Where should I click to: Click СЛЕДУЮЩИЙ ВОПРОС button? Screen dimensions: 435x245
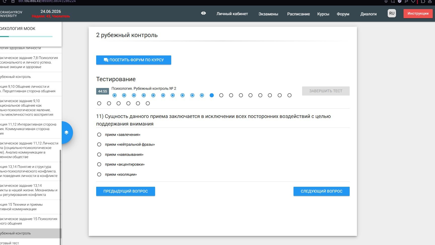[321, 191]
